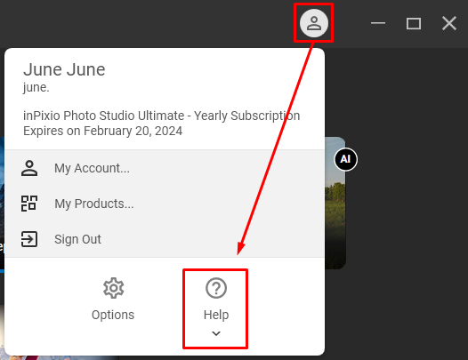Image resolution: width=468 pixels, height=360 pixels.
Task: Open the Options label
Action: pos(113,315)
